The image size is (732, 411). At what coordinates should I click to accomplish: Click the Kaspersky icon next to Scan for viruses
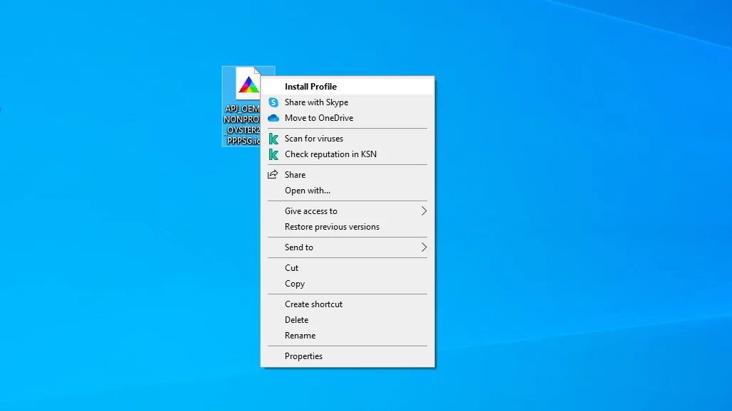(x=273, y=139)
